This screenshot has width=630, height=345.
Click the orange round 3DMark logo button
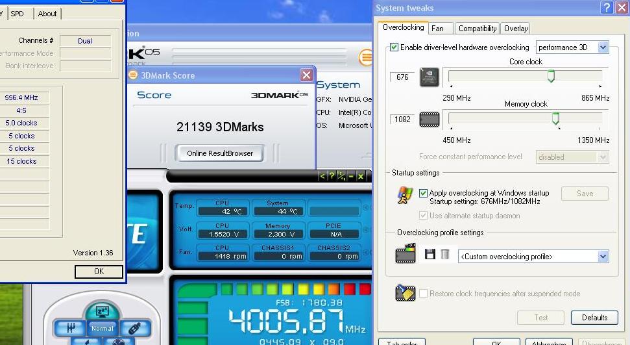tap(365, 57)
